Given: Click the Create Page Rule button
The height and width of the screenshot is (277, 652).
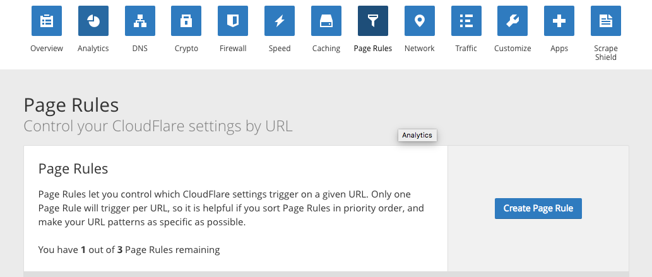Looking at the screenshot, I should tap(538, 208).
